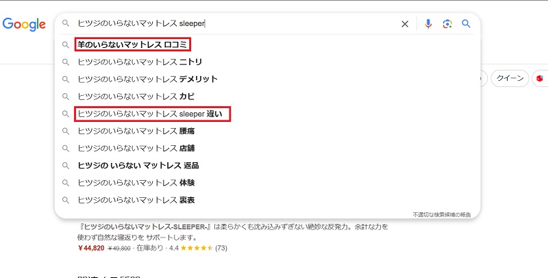548x278 pixels.
Task: Click result snippet mentioning マットレス-SLEEPER-
Action: [233, 232]
